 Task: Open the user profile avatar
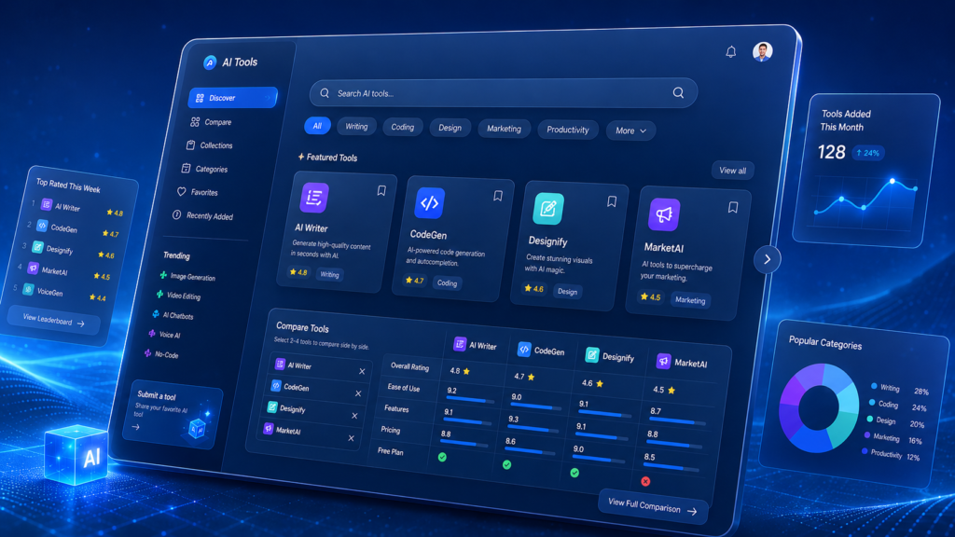(763, 52)
